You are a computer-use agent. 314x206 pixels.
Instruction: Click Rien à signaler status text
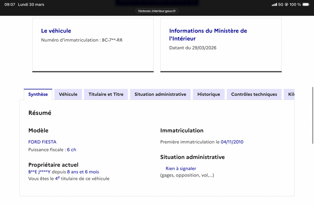click(181, 169)
